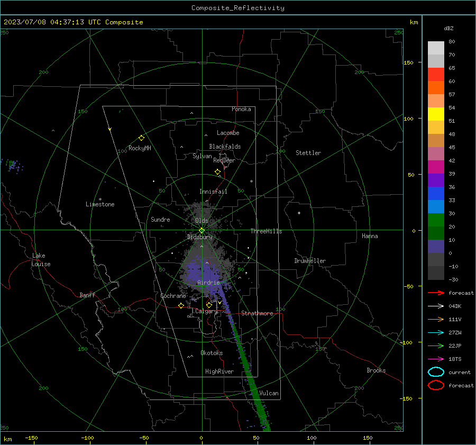Click the asterisk marker above Limestone
This screenshot has height=445, width=476.
[100, 199]
